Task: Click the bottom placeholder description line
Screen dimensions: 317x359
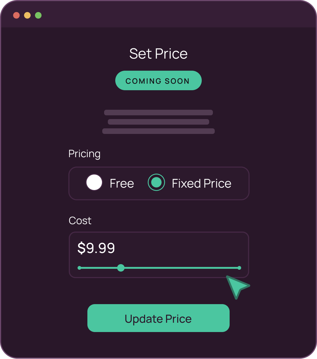Action: pos(158,131)
